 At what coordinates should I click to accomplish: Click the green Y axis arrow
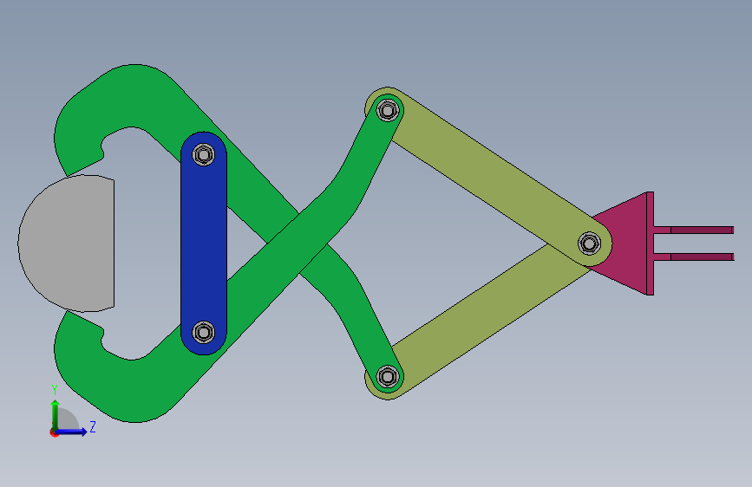coord(56,415)
